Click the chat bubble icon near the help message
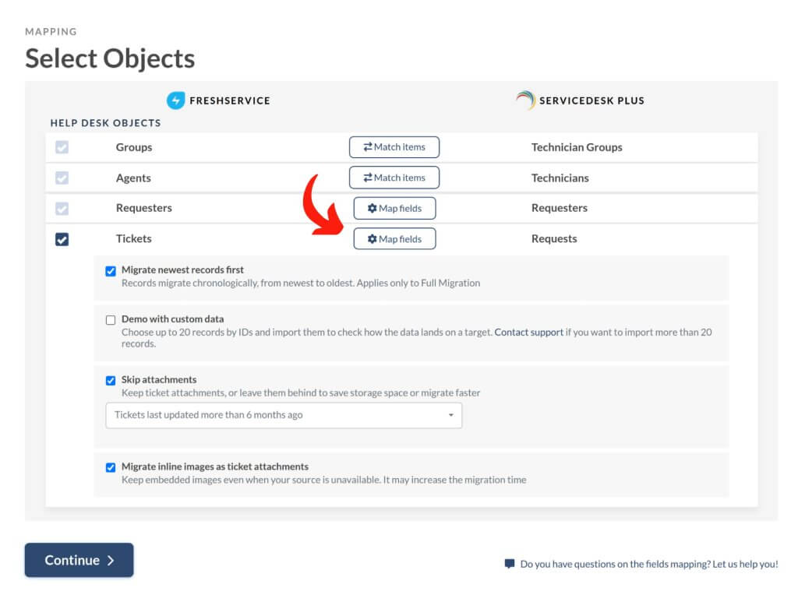 [510, 563]
